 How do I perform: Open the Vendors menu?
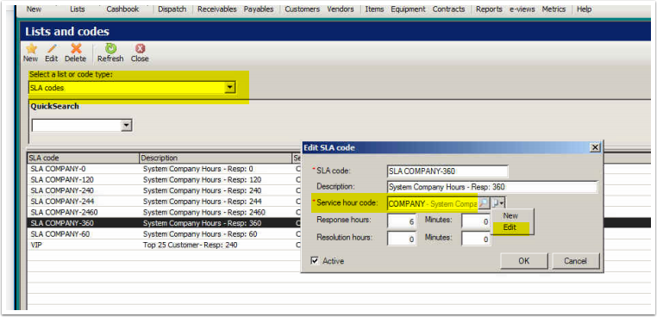341,9
